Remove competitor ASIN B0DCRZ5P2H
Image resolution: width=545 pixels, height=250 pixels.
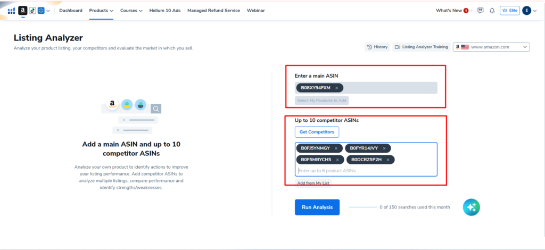point(388,160)
